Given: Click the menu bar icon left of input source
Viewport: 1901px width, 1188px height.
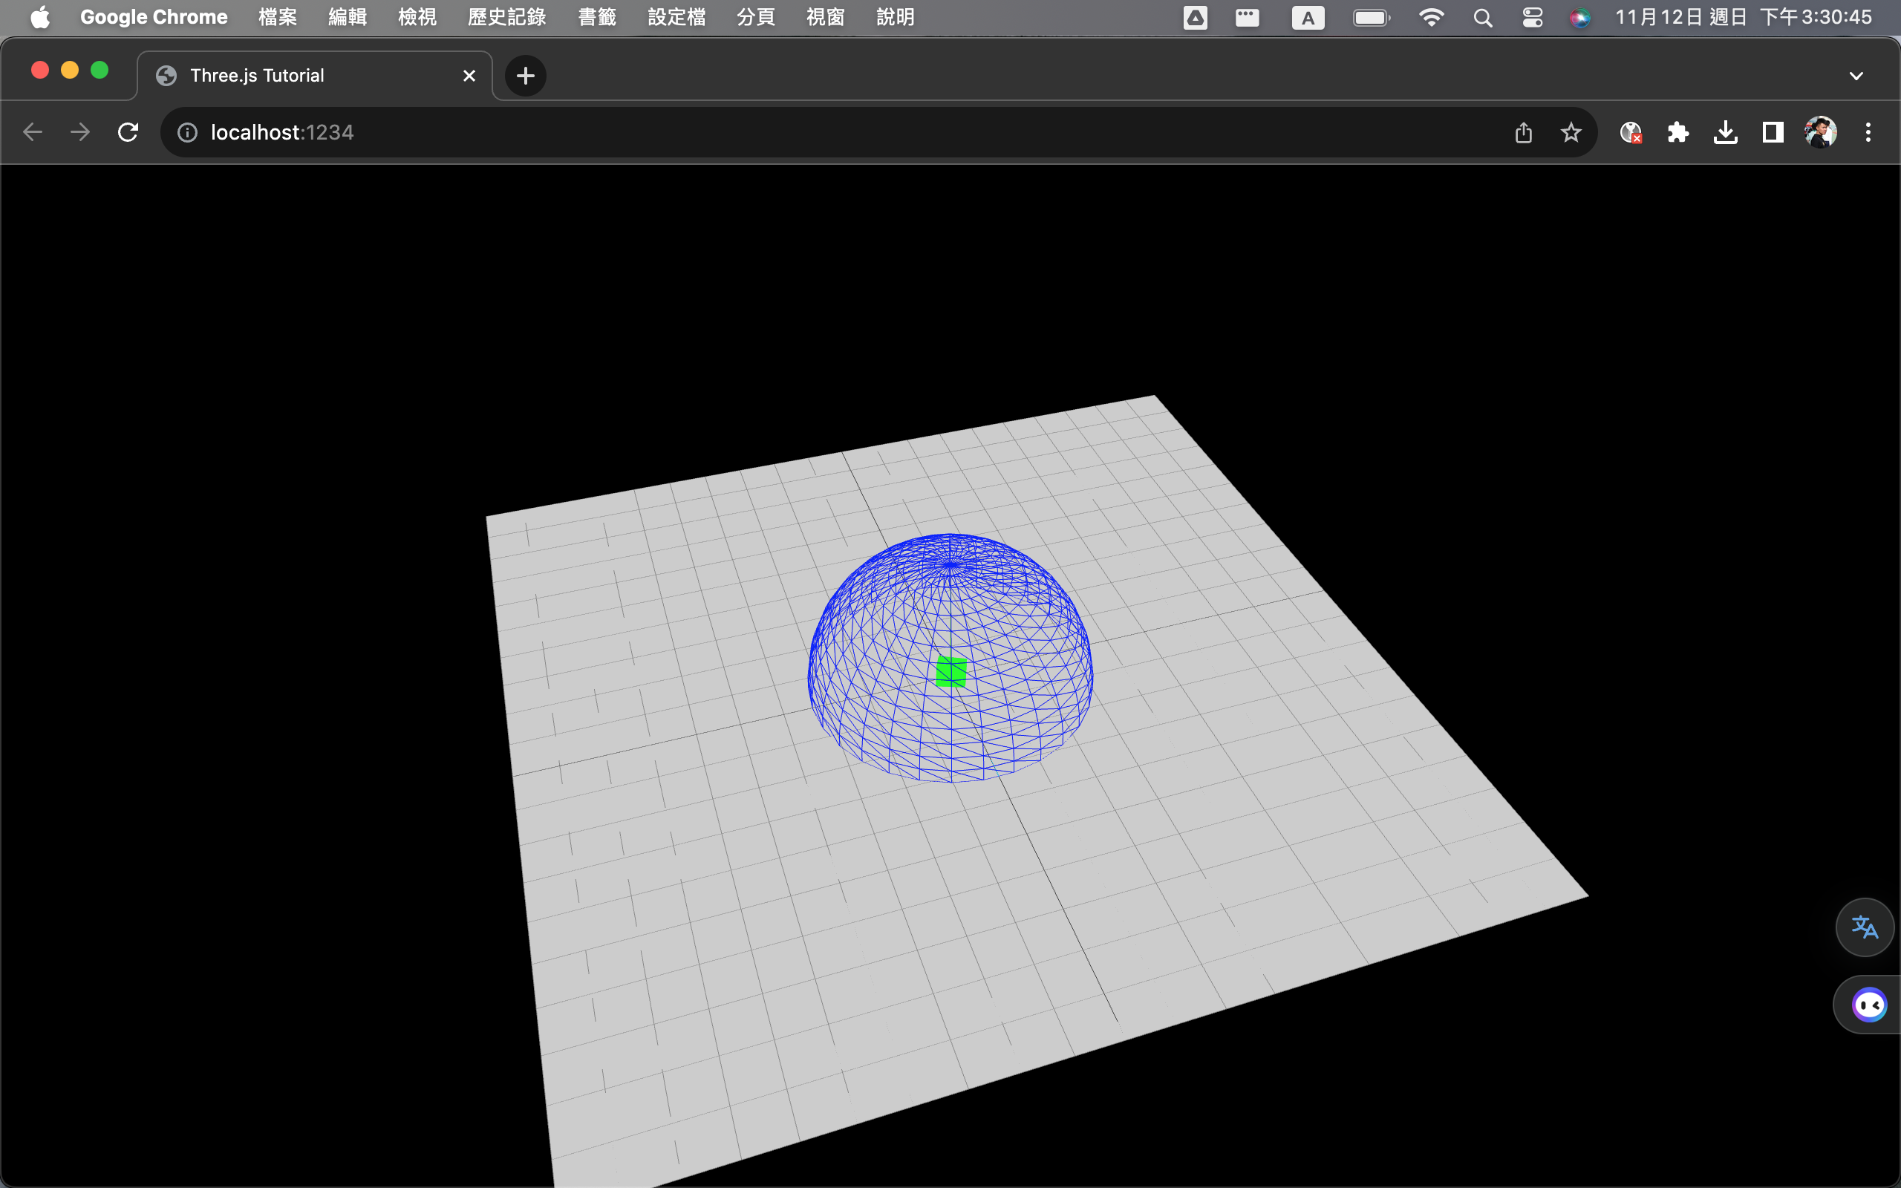Looking at the screenshot, I should pos(1247,17).
